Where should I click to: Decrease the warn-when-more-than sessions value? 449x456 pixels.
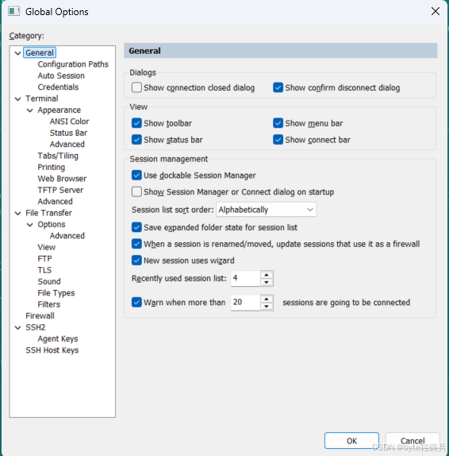coord(267,306)
